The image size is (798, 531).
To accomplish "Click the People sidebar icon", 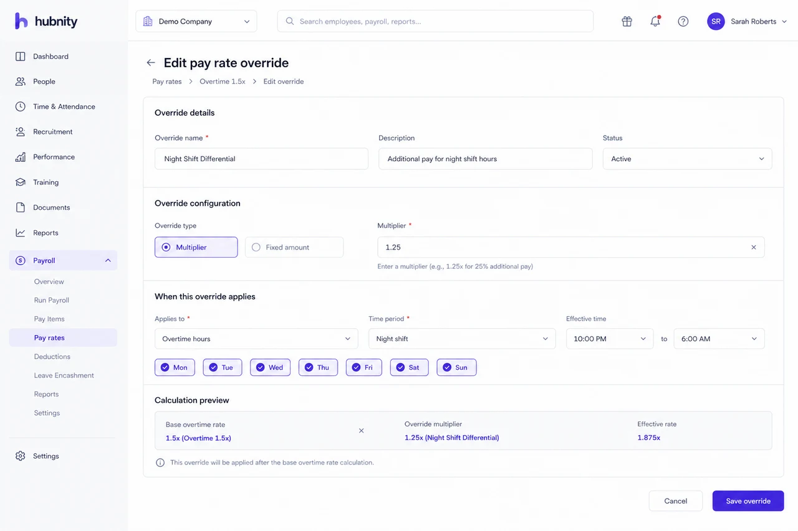I will click(21, 82).
